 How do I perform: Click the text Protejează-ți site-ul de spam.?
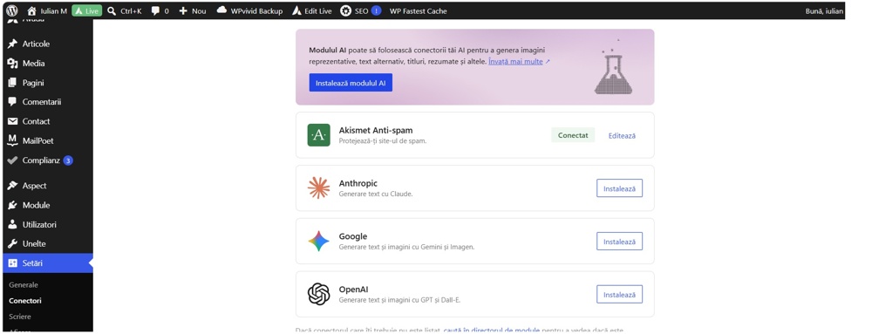383,141
